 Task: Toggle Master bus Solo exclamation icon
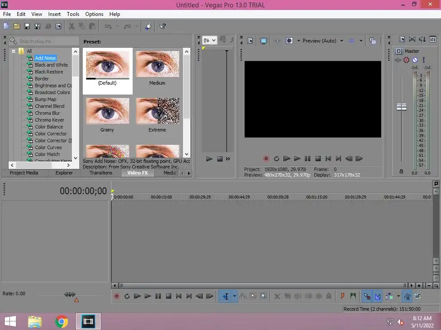[424, 60]
